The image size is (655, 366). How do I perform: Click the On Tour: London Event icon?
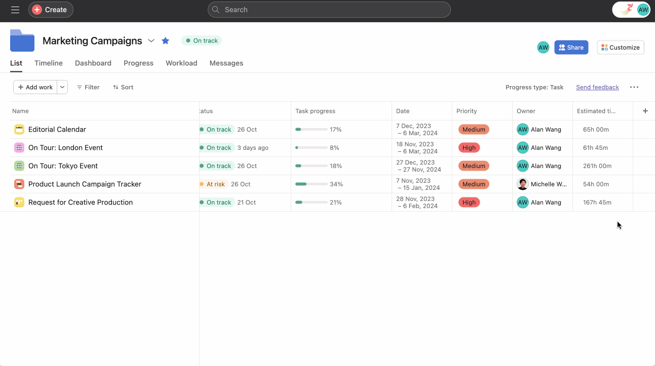pos(19,148)
